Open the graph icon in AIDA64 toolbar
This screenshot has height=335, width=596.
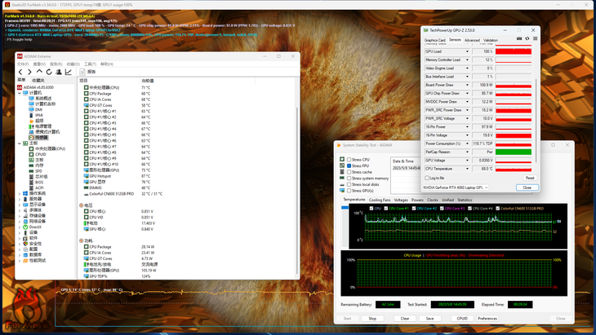coord(69,72)
